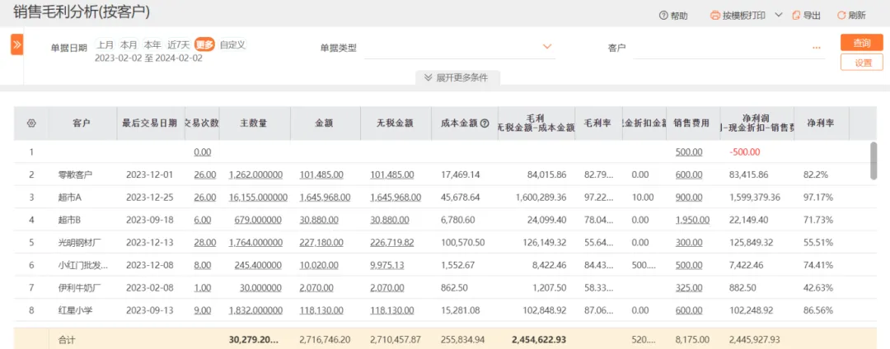Click net profit rate 97.17%

click(x=818, y=198)
